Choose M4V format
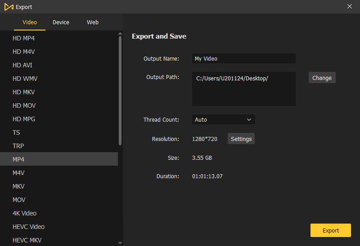Viewport: 360px width, 246px height. click(x=59, y=173)
